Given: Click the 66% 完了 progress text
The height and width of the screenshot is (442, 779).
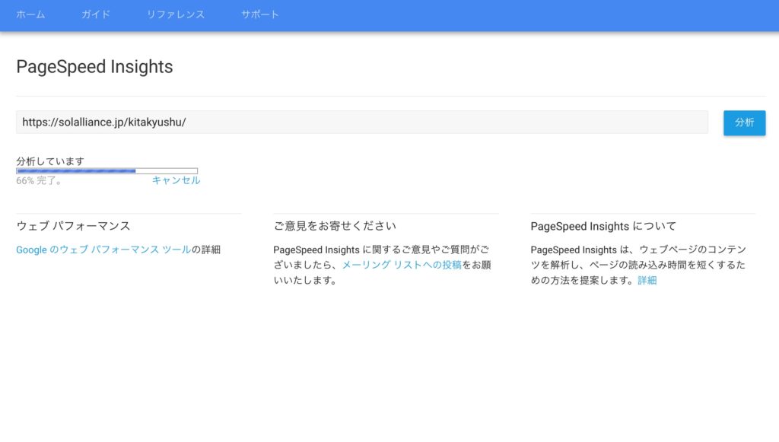Looking at the screenshot, I should 40,181.
